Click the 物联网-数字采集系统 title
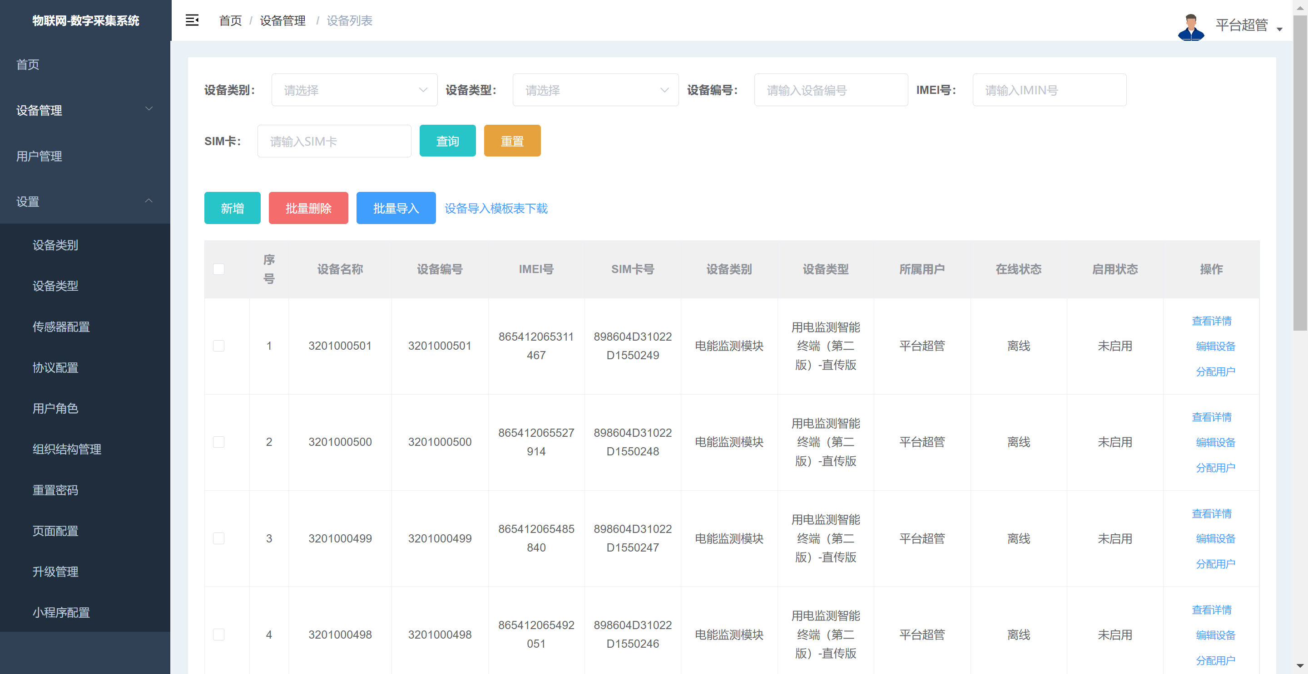 click(x=85, y=20)
